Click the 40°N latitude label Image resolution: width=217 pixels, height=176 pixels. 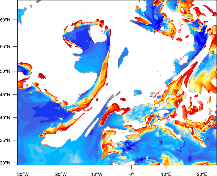5,118
